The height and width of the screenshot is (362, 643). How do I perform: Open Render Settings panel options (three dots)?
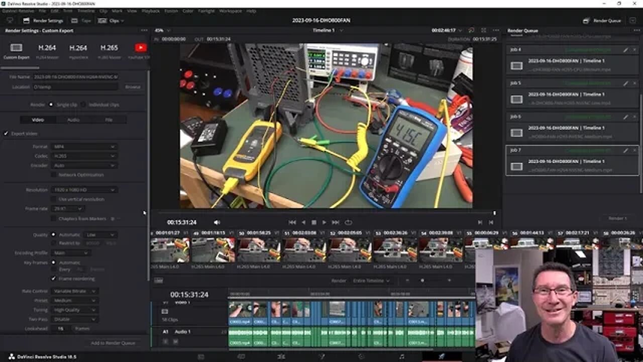144,31
